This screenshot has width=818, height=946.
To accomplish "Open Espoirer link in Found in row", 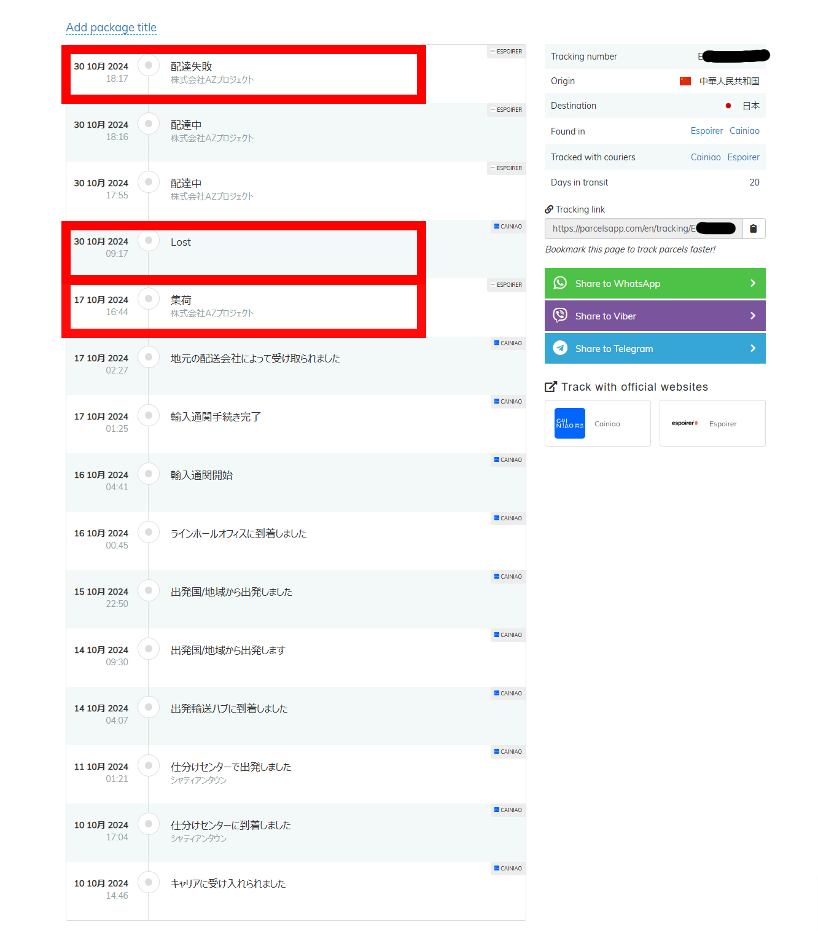I will click(x=706, y=131).
